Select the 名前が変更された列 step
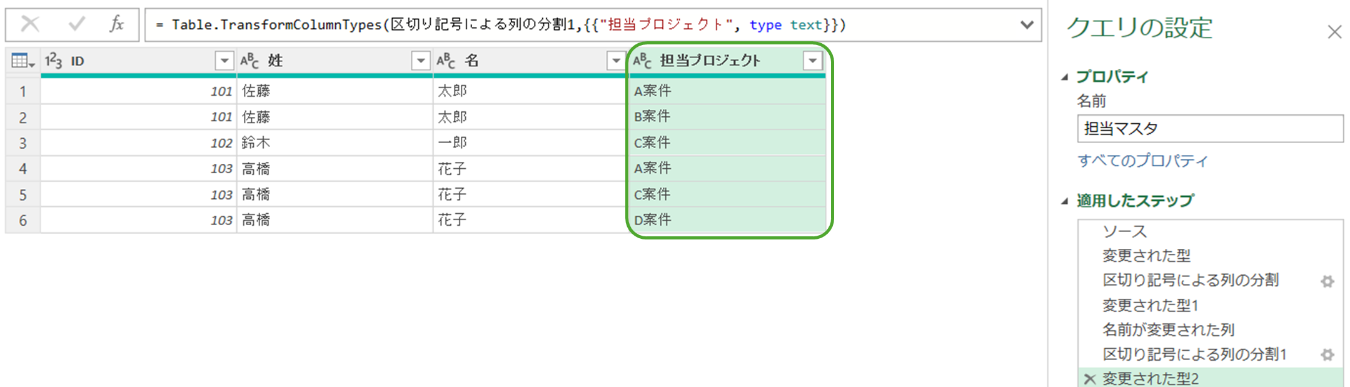This screenshot has width=1350, height=387. pos(1167,330)
